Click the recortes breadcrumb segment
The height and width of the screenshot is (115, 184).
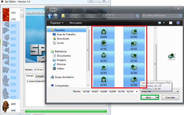[91, 16]
